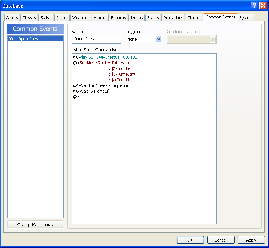Select the Set Move Route command line
The width and height of the screenshot is (269, 248).
tap(105, 63)
